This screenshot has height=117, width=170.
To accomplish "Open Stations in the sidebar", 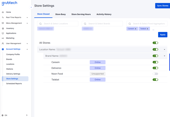I will coord(10,69).
